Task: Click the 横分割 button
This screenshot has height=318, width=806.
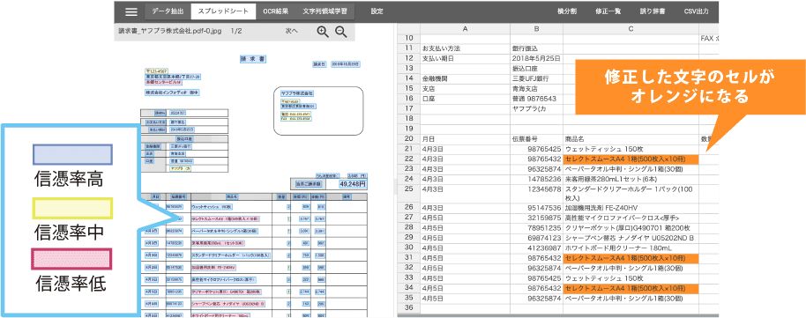Action: point(568,11)
